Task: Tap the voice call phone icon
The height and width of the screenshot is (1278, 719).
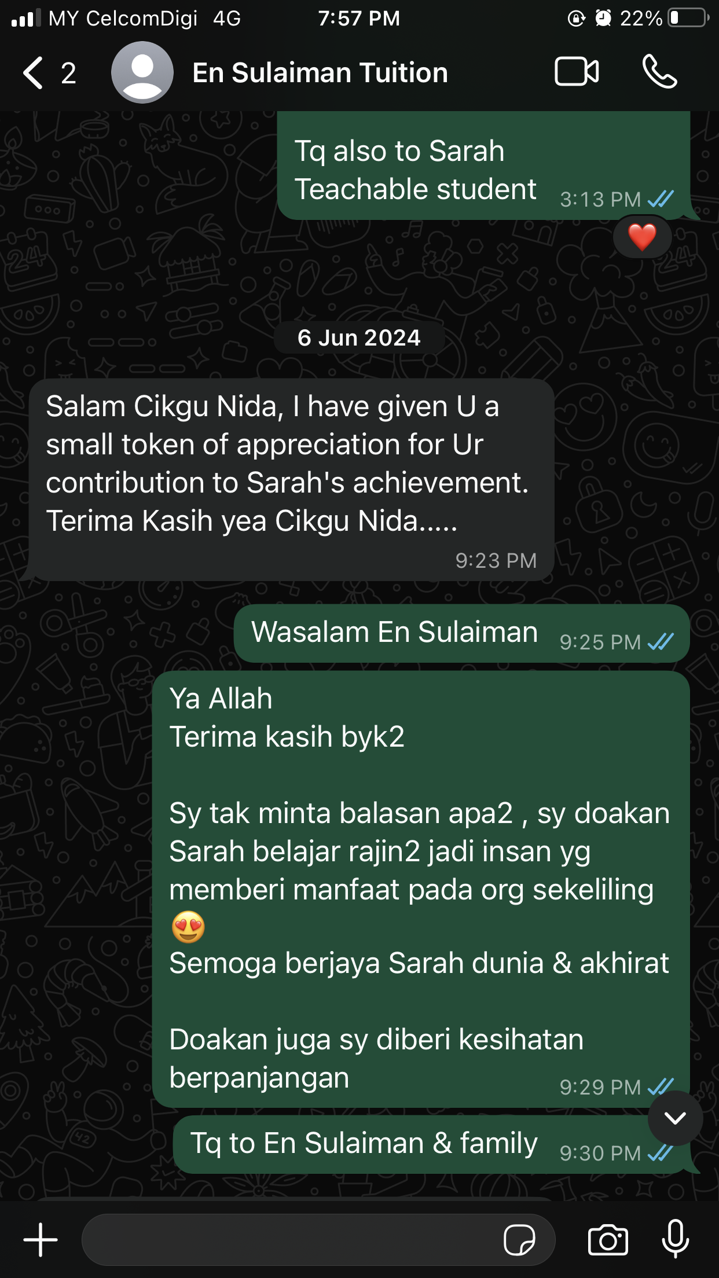Action: click(659, 72)
